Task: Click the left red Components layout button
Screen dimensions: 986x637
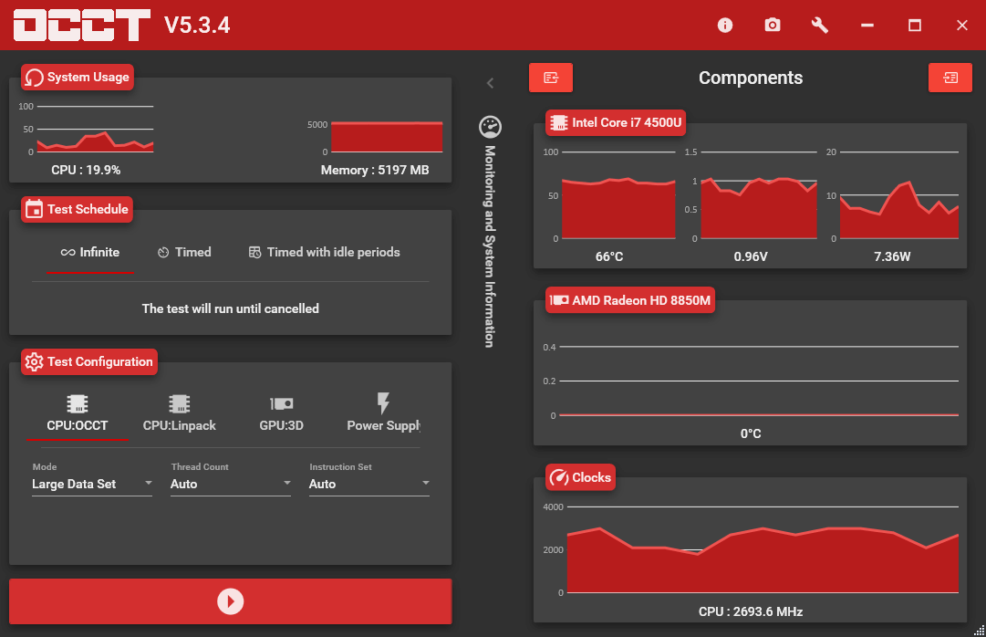Action: coord(551,78)
